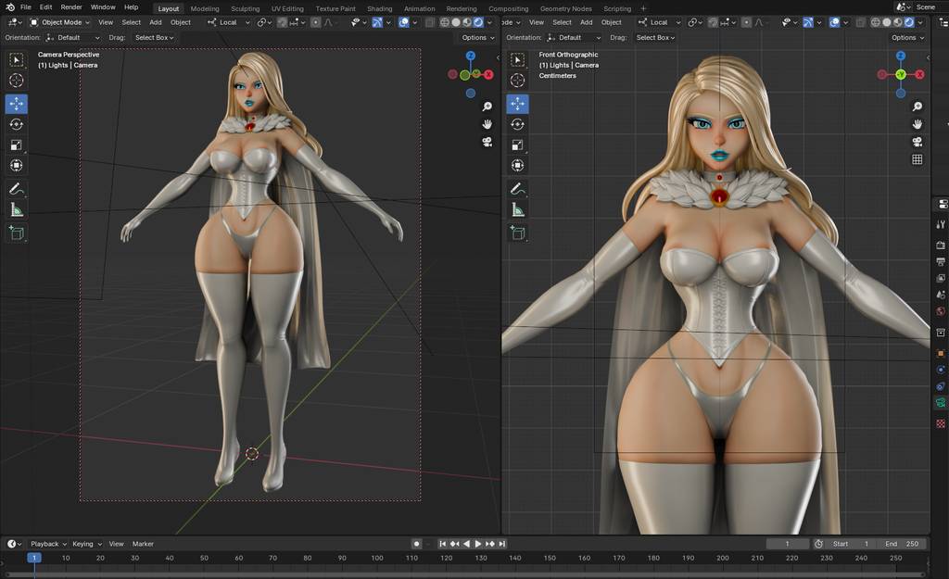The height and width of the screenshot is (579, 949).
Task: Play the animation forward in the timeline
Action: [478, 544]
